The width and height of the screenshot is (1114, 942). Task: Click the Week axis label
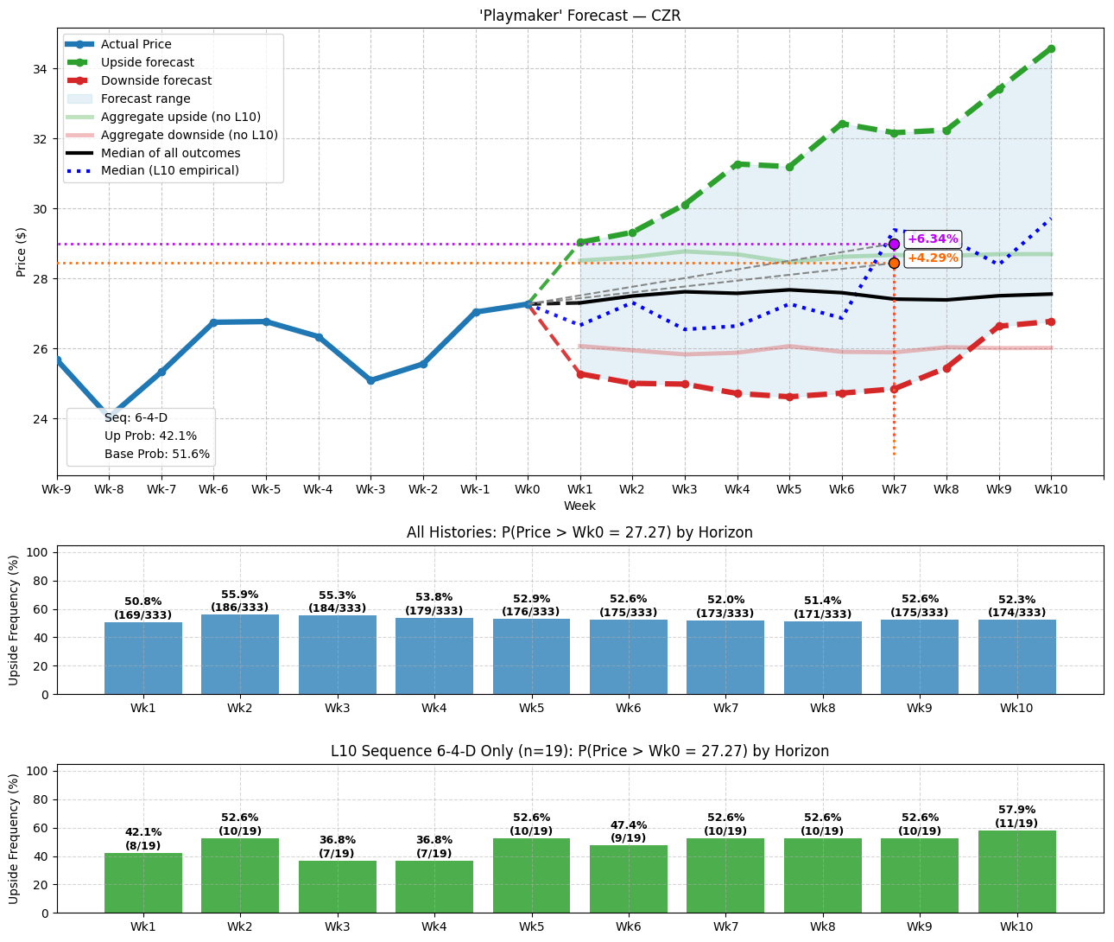579,506
